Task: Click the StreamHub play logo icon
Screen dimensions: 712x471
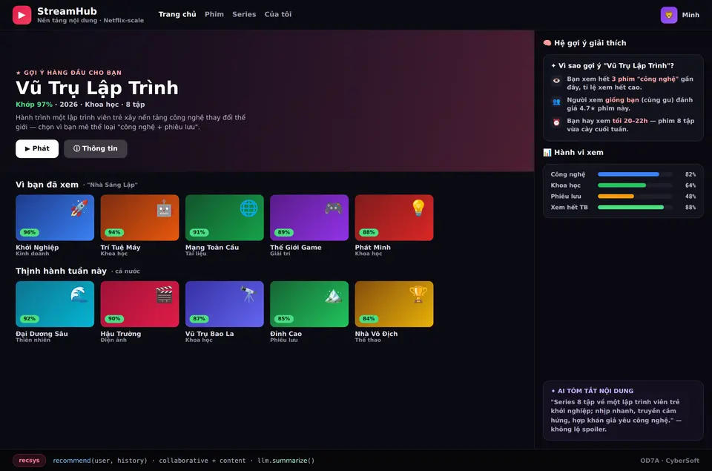Action: click(22, 15)
